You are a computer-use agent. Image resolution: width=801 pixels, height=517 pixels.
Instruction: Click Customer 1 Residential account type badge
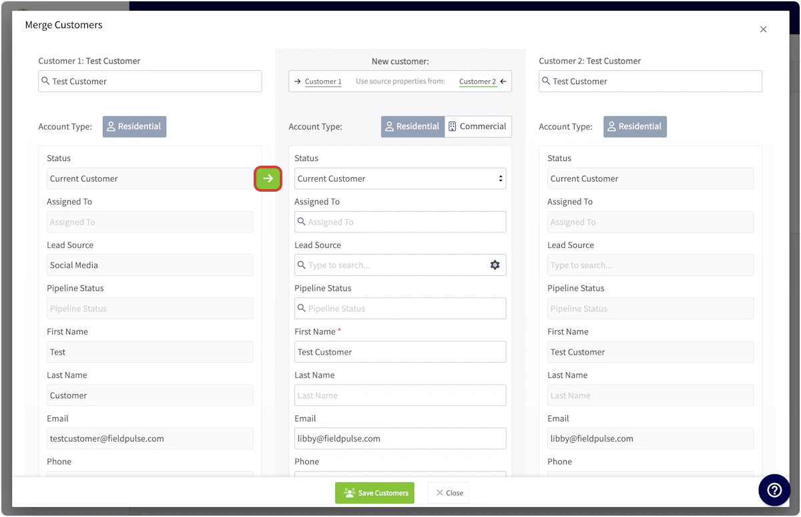[134, 126]
